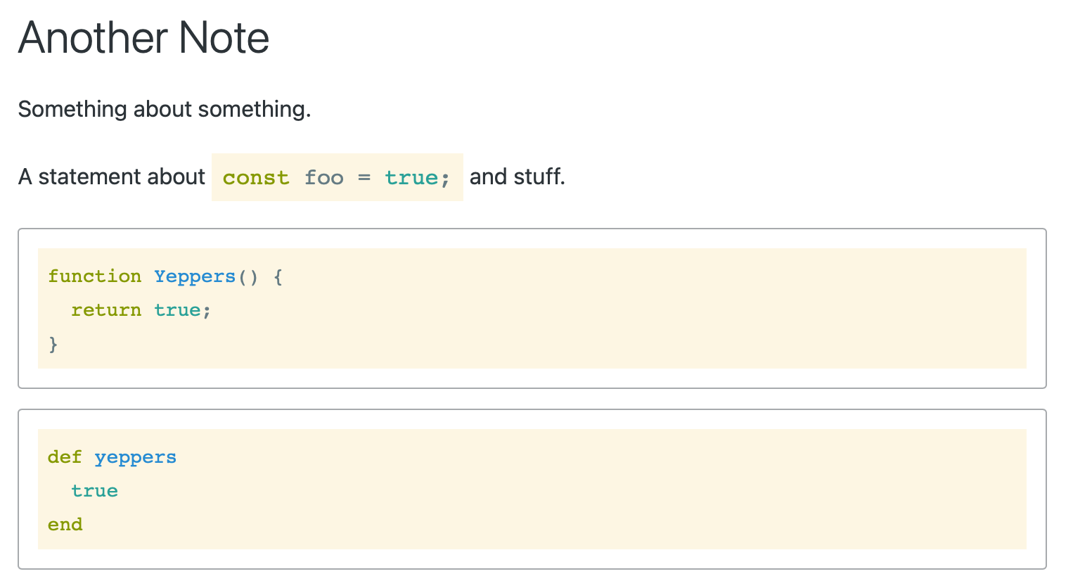This screenshot has width=1073, height=588.
Task: Select the text "Something about something."
Action: pyautogui.click(x=164, y=109)
